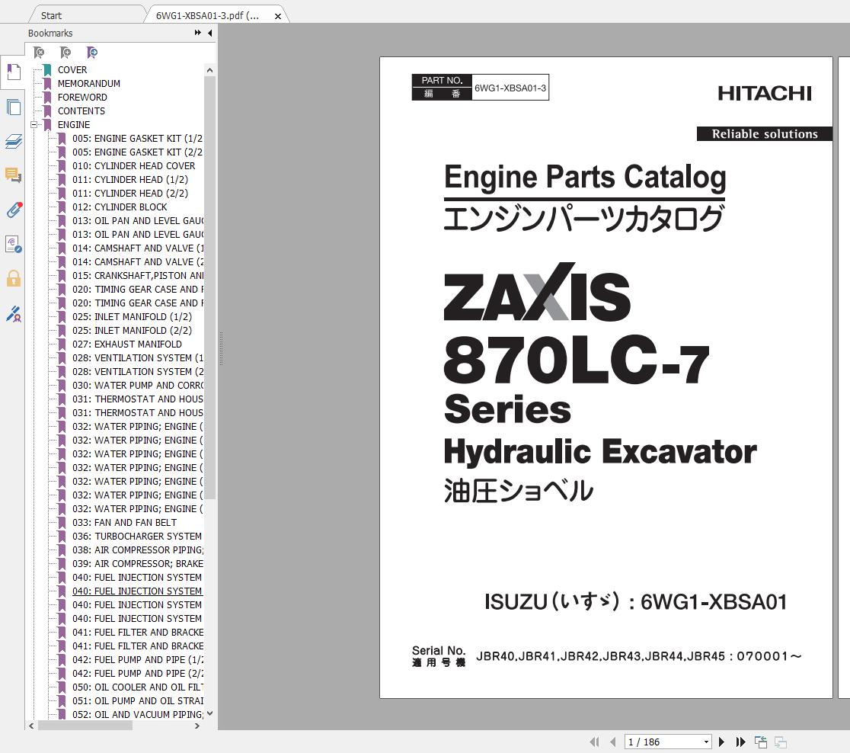Screen dimensions: 850x753
Task: Click the bookmarks horizontal scroll left arrow
Action: point(31,726)
